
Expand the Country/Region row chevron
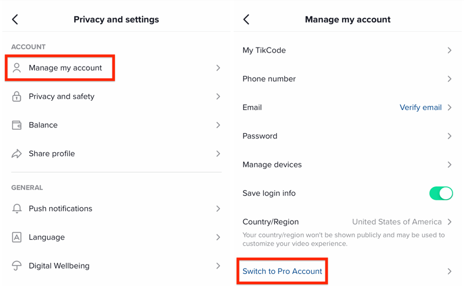[x=449, y=222]
